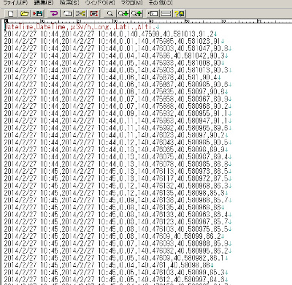This screenshot has height=285, width=292.
Task: Save the file using the floppy disk icon
Action: tap(38, 13)
